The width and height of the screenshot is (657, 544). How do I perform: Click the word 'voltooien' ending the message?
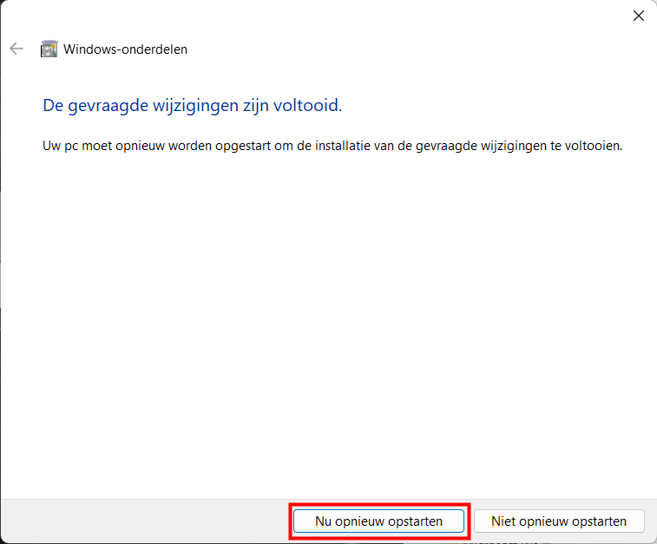click(x=595, y=146)
